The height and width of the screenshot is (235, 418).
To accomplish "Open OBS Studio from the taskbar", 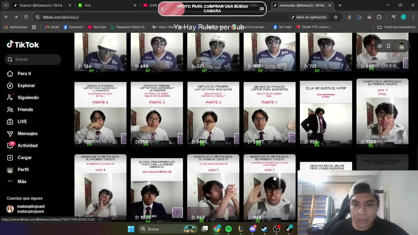I will pyautogui.click(x=277, y=229).
